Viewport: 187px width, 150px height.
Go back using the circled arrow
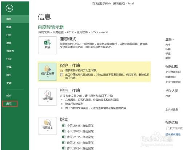(x=9, y=8)
